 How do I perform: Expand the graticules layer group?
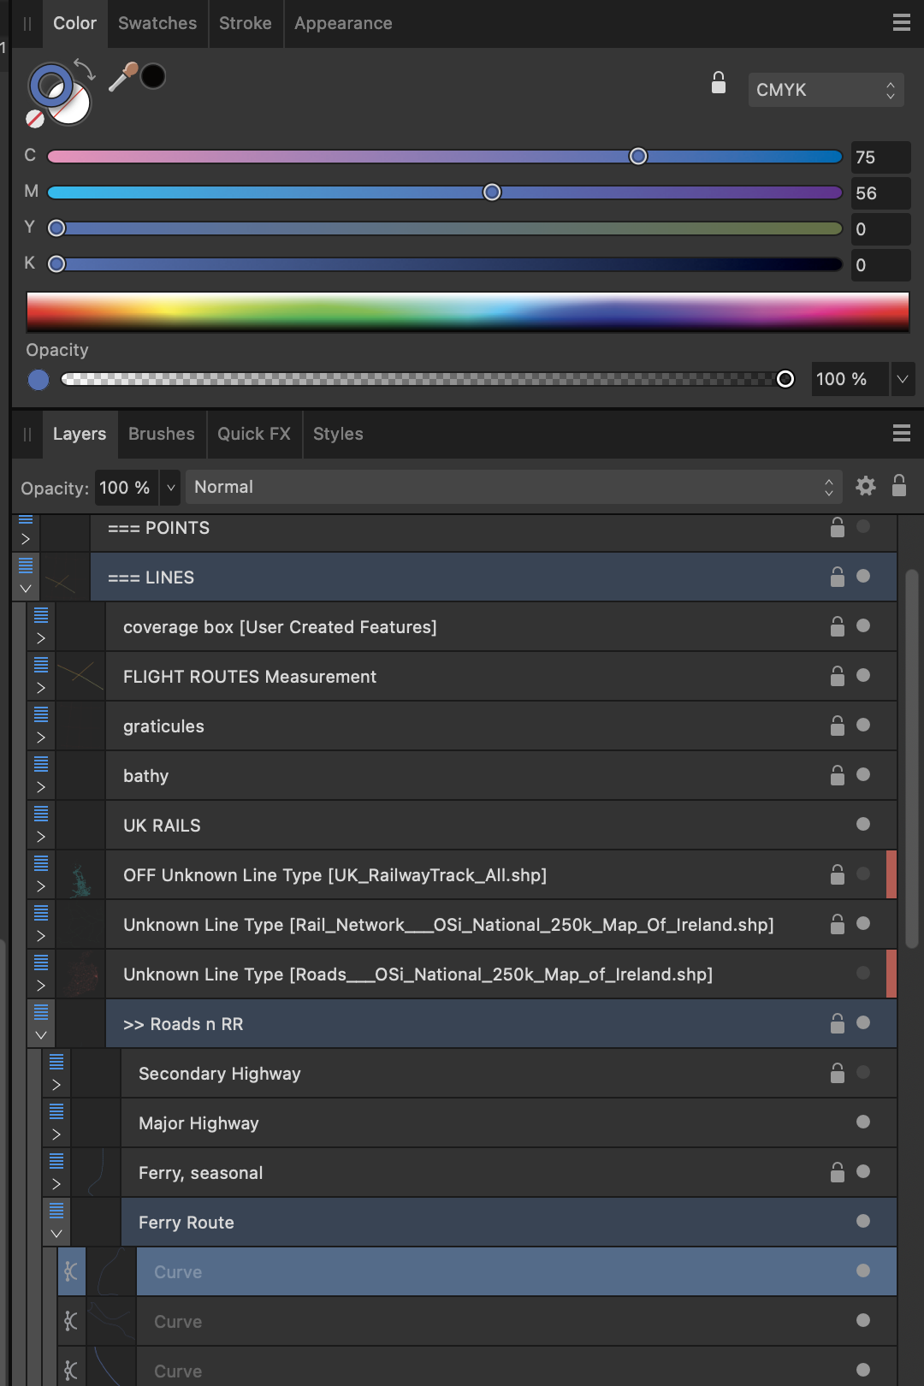40,737
